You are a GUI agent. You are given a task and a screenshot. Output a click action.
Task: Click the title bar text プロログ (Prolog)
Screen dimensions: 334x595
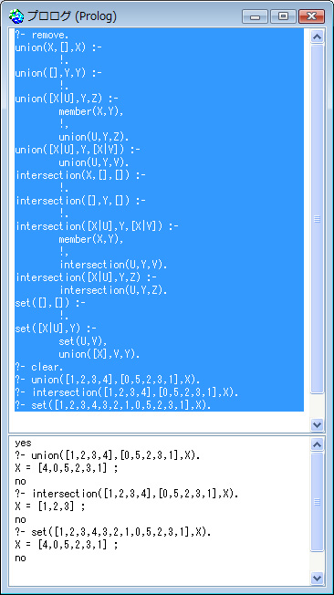pyautogui.click(x=71, y=16)
